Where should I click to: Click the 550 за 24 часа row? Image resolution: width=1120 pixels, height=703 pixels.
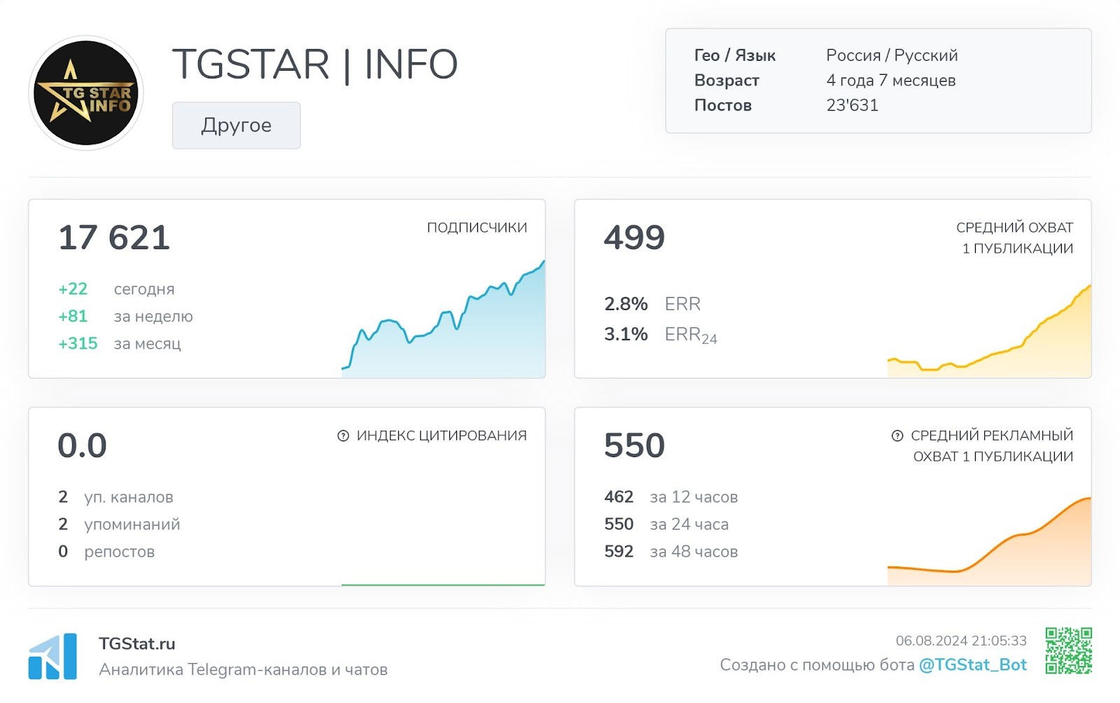pos(666,524)
